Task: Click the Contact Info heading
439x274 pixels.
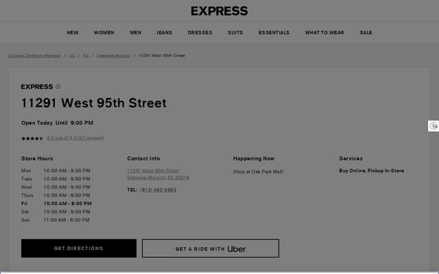Action: click(143, 158)
